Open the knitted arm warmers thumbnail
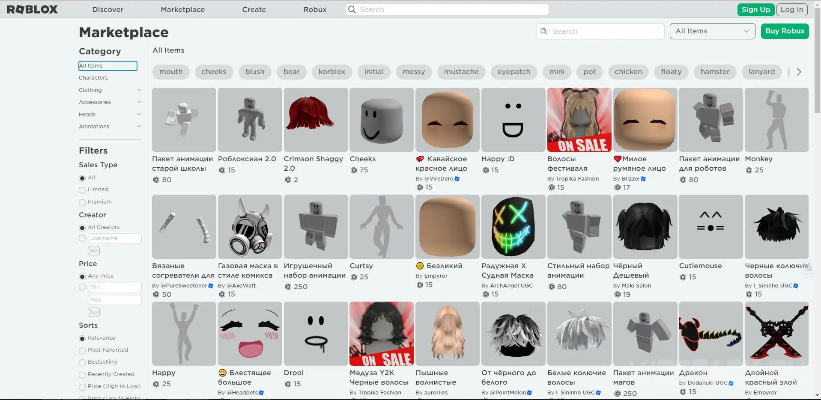Screen dimensions: 821x400 (x=184, y=227)
